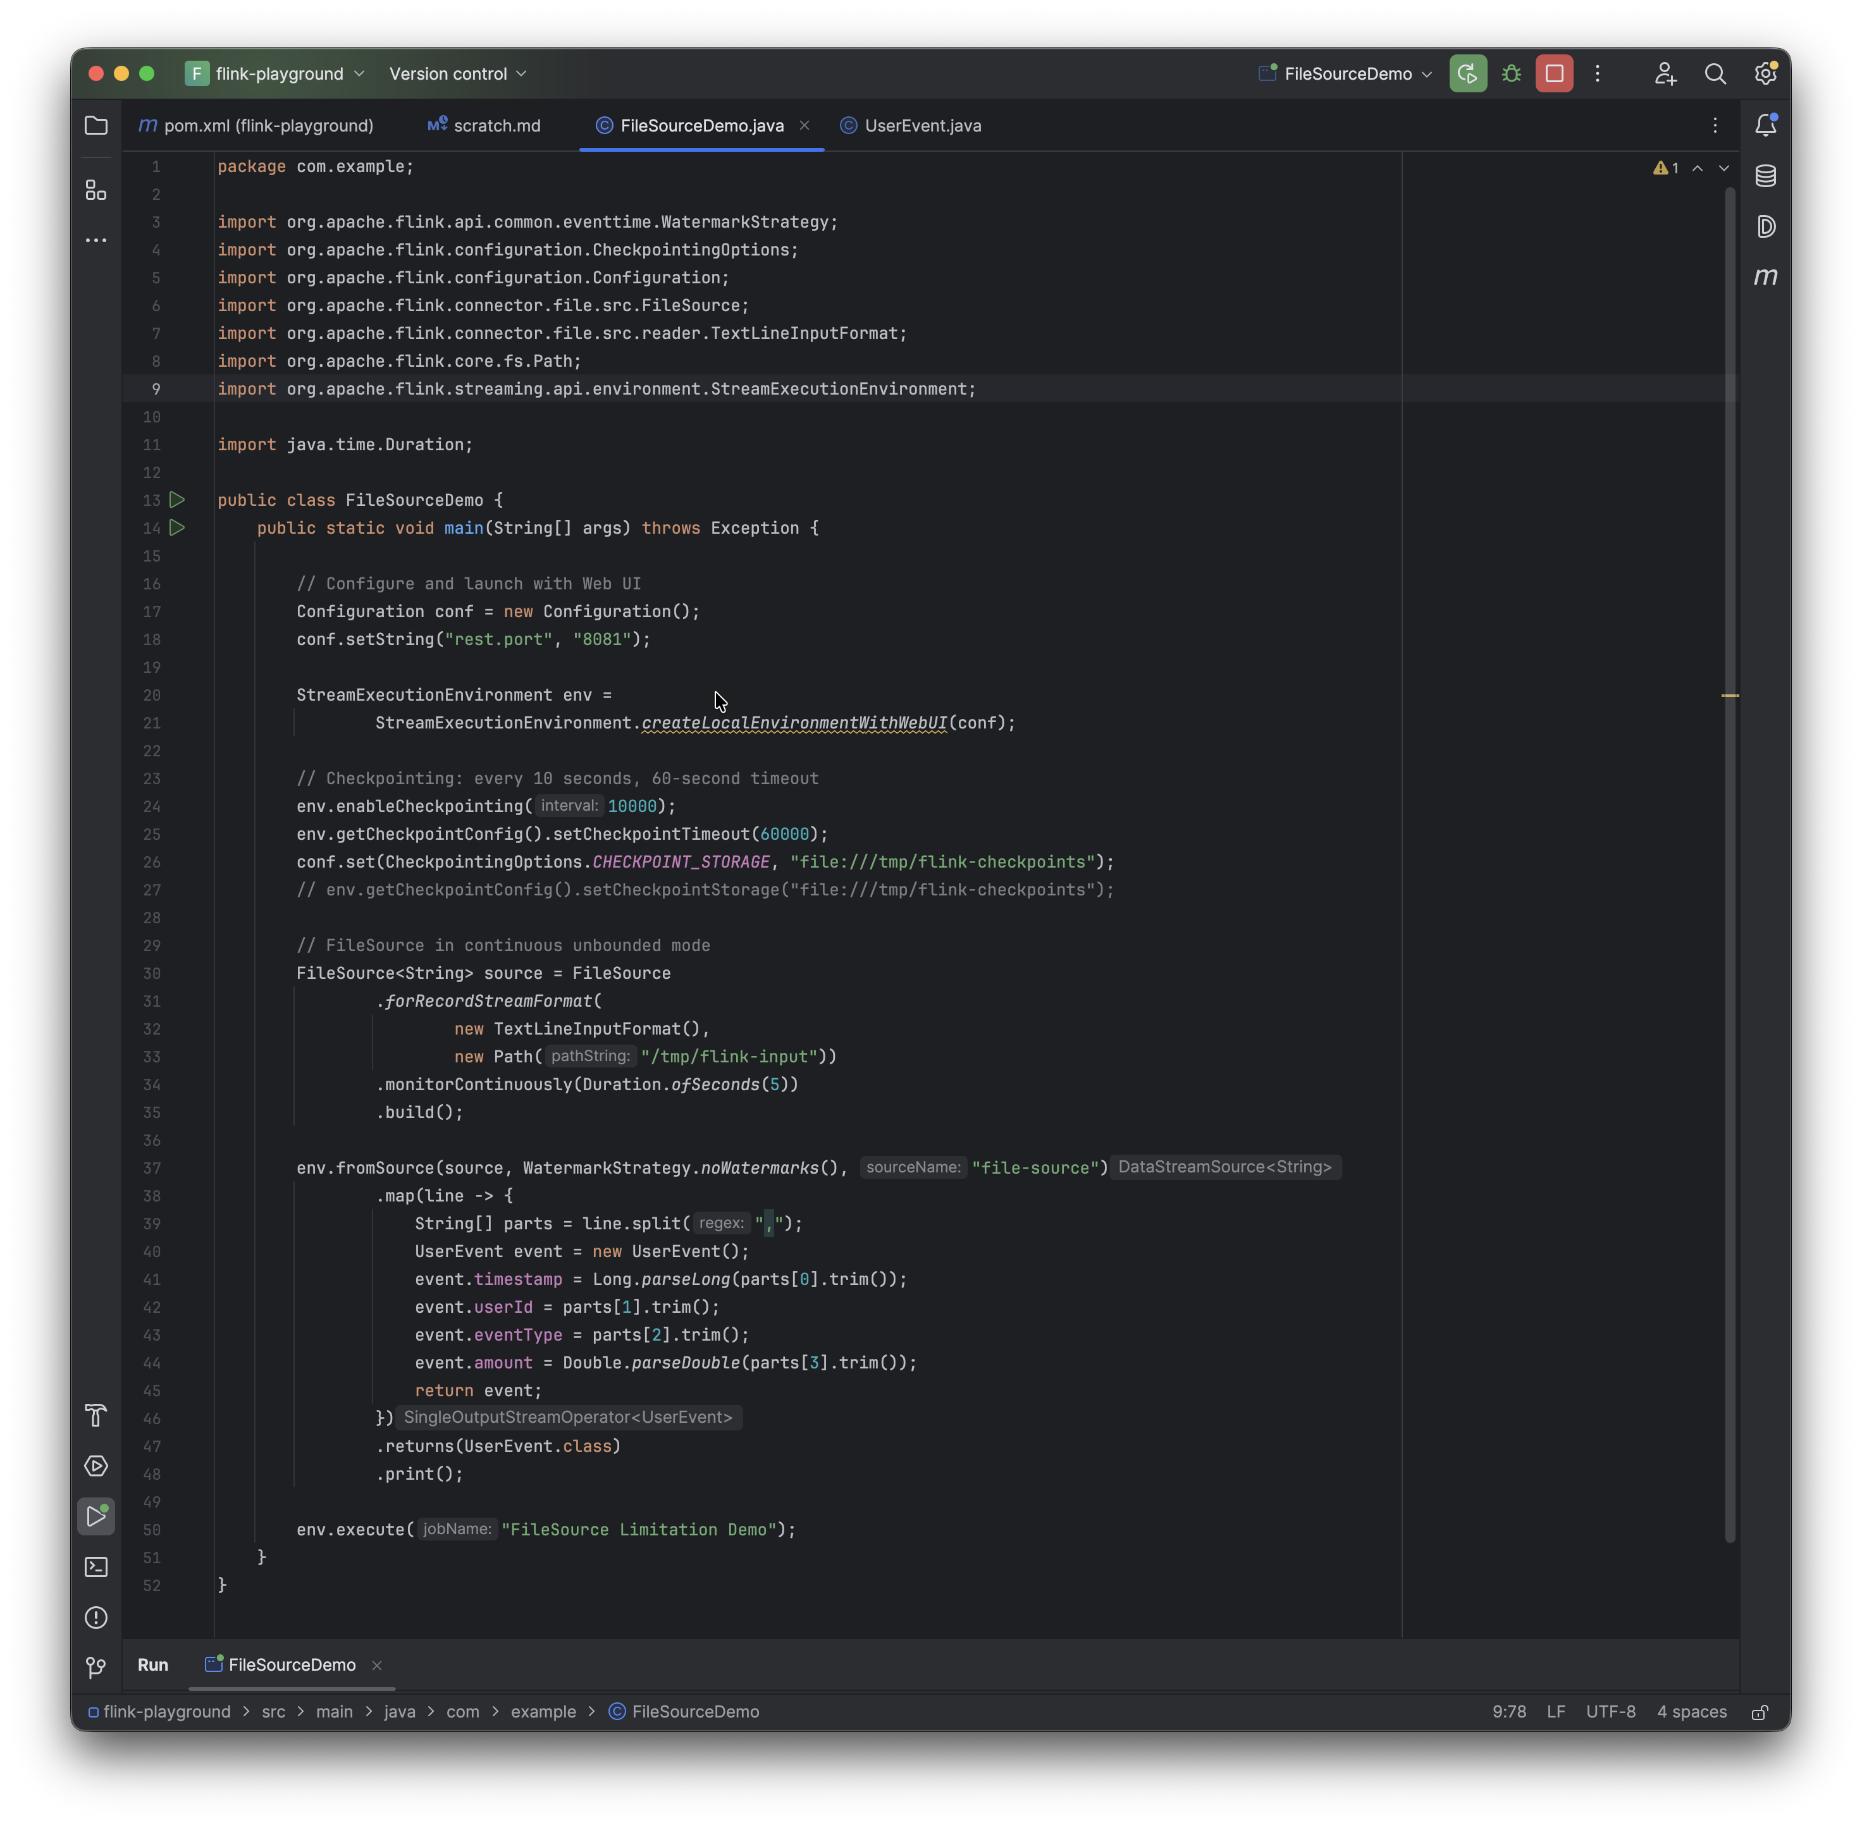Stop the running FileSourceDemo process
Viewport: 1862px width, 1825px height.
[1554, 74]
